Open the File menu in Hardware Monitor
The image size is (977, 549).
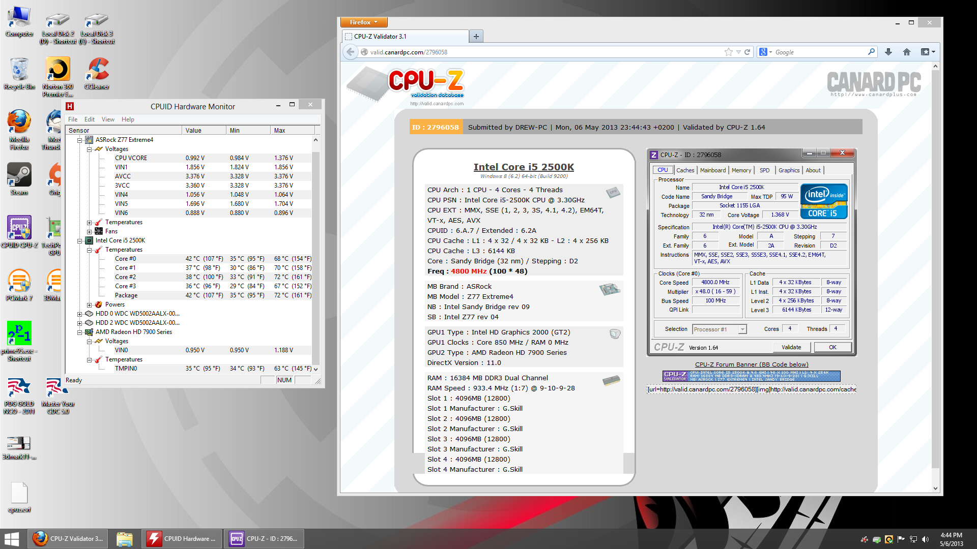pyautogui.click(x=73, y=119)
